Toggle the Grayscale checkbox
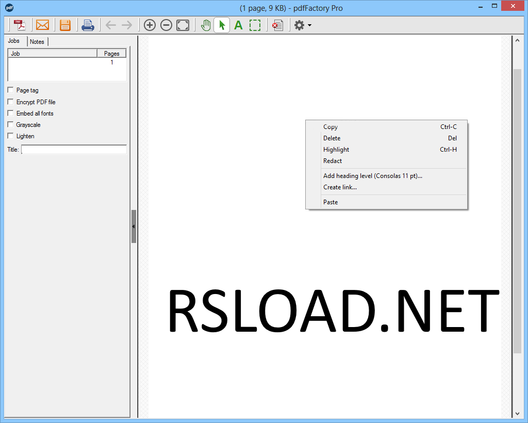This screenshot has height=423, width=528. click(x=10, y=125)
